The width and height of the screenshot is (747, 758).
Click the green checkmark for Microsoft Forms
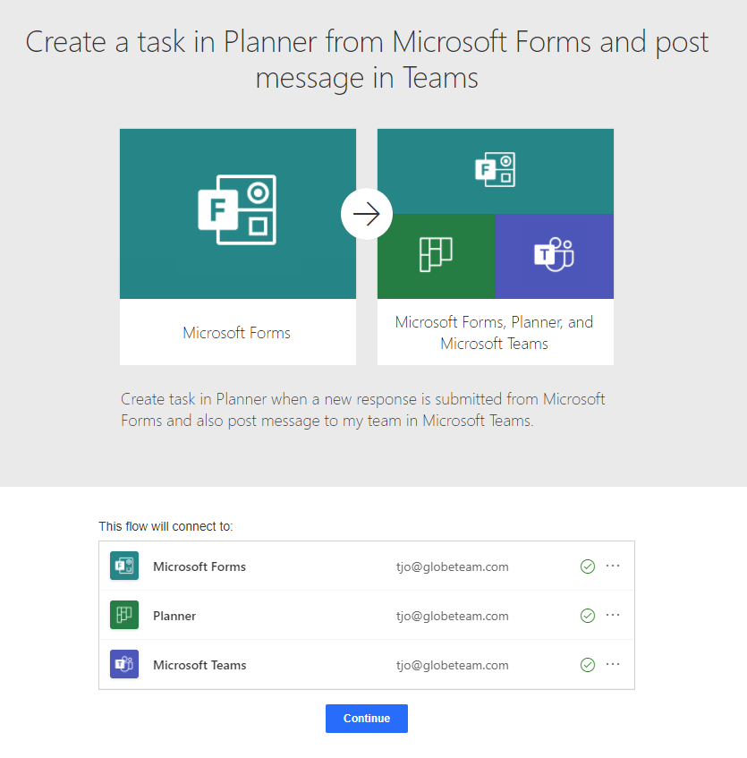[588, 566]
